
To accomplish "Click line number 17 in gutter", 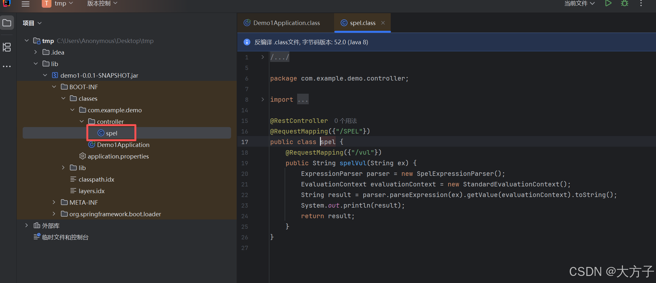I will [x=245, y=142].
